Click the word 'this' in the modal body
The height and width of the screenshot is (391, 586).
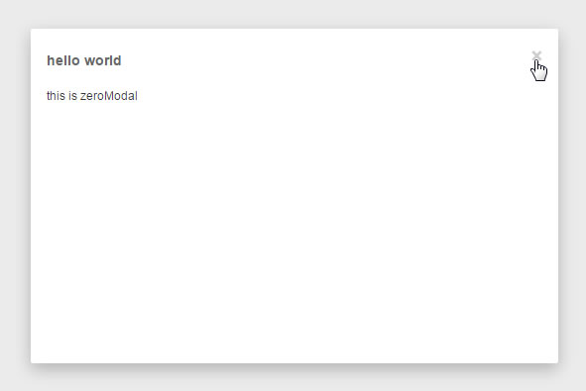(x=56, y=96)
